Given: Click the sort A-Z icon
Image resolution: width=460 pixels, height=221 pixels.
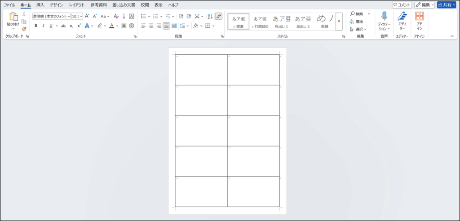Looking at the screenshot, I should click(210, 16).
